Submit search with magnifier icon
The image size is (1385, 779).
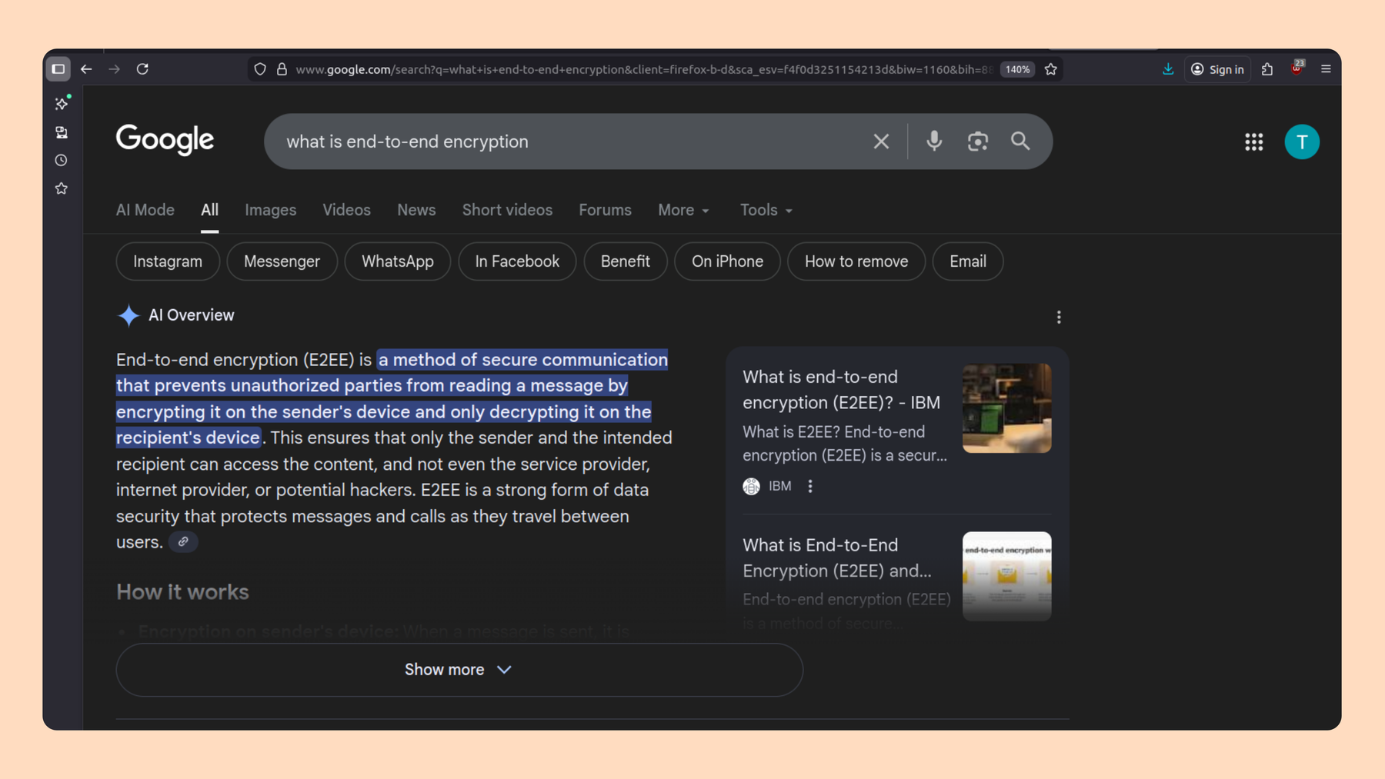click(1020, 141)
